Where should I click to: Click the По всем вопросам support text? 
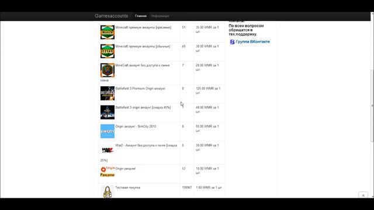(x=246, y=30)
